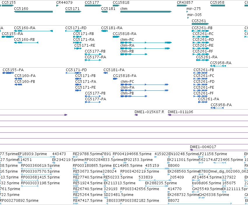Click protein label CG15818-PA
Viewport: 248px width, 205px height.
[125, 76]
